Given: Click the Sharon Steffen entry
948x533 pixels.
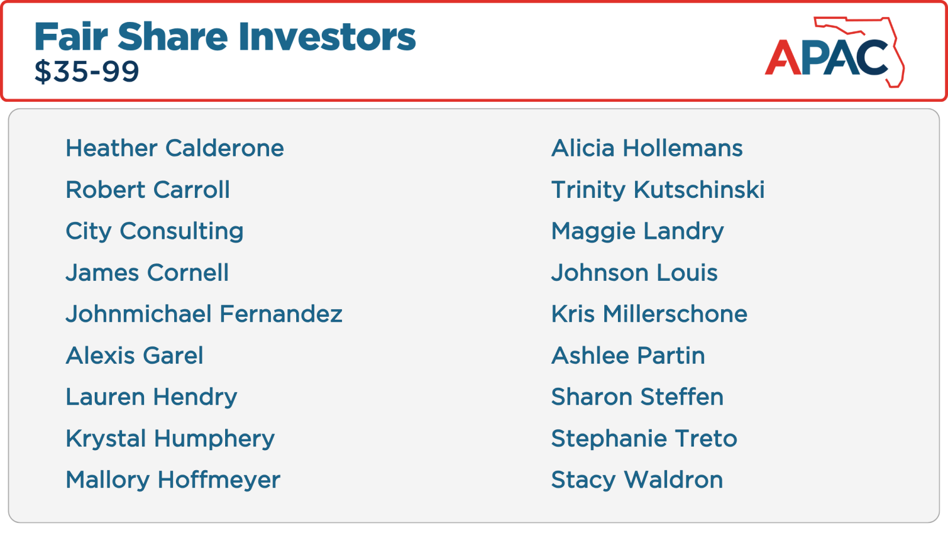Looking at the screenshot, I should (x=638, y=397).
